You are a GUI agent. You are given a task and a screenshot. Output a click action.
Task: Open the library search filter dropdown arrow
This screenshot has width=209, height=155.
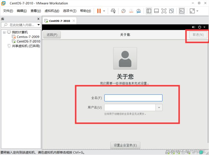pyautogui.click(x=39, y=25)
